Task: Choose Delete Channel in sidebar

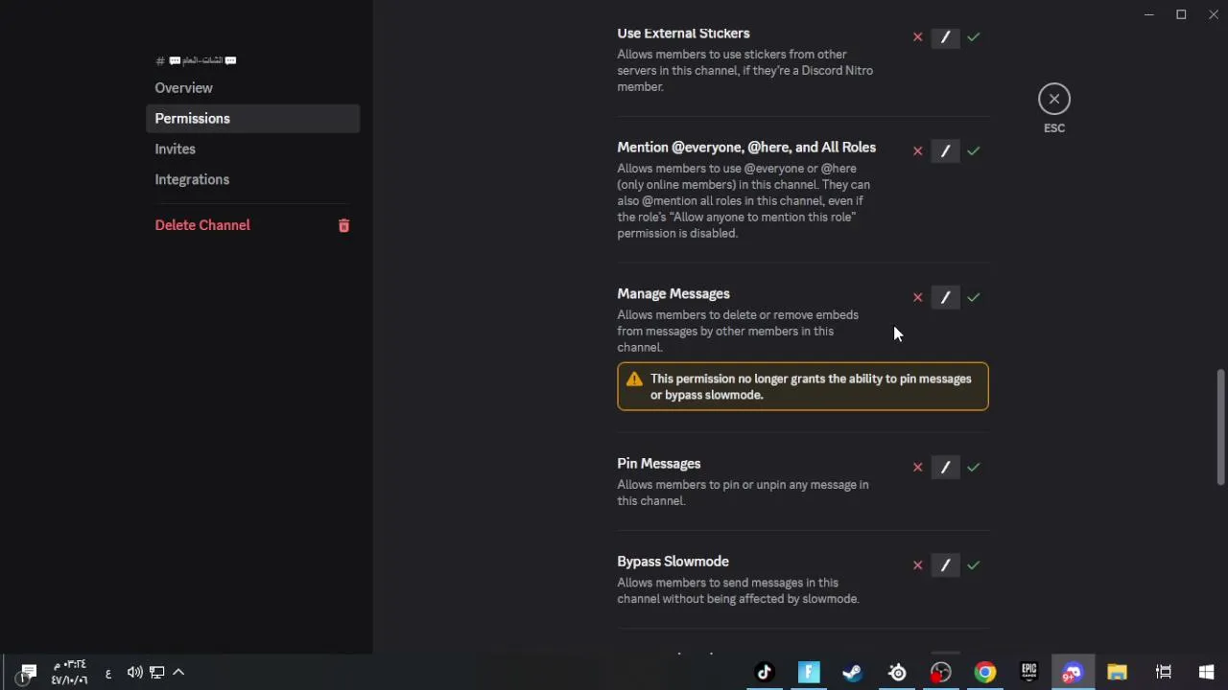Action: pos(252,225)
